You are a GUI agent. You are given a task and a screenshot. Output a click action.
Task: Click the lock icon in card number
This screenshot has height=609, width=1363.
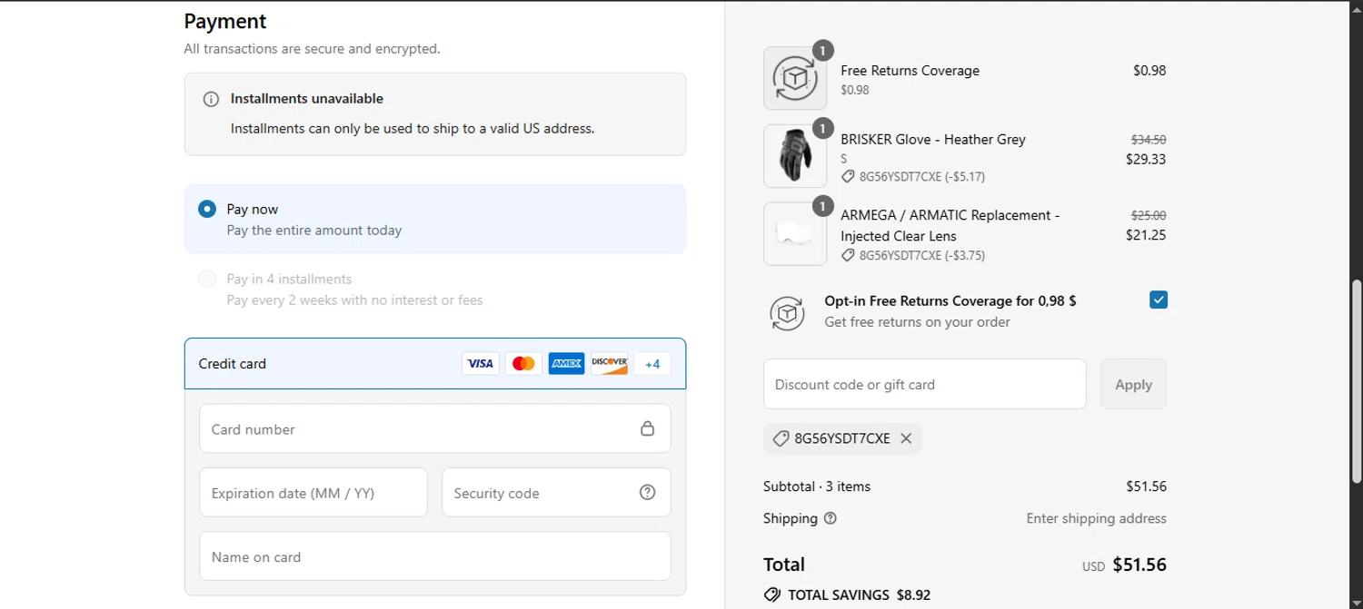(x=647, y=428)
